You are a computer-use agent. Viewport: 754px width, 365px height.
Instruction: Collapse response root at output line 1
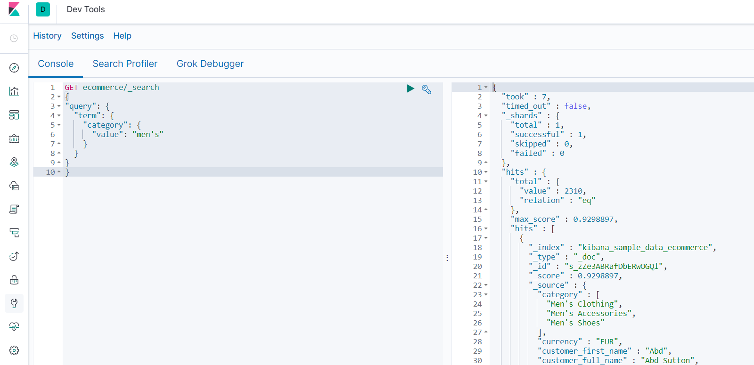pyautogui.click(x=486, y=88)
